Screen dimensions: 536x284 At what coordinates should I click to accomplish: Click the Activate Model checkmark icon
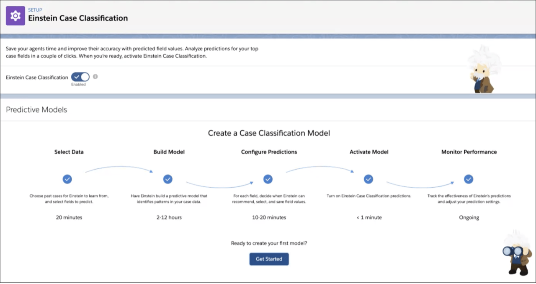(368, 179)
